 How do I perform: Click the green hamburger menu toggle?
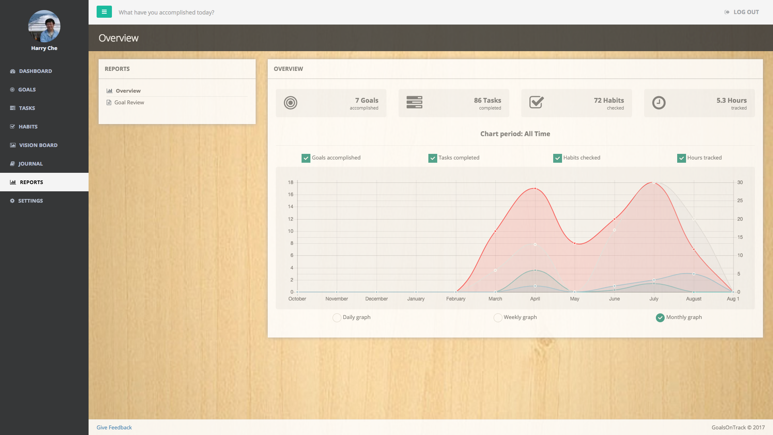pyautogui.click(x=104, y=12)
